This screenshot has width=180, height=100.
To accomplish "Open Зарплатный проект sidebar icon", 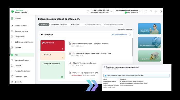I will 12,60.
